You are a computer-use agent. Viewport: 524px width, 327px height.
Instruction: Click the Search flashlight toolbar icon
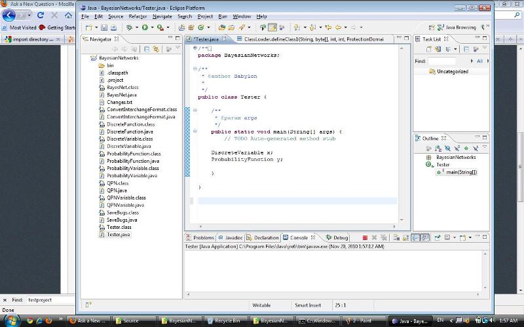(241, 27)
